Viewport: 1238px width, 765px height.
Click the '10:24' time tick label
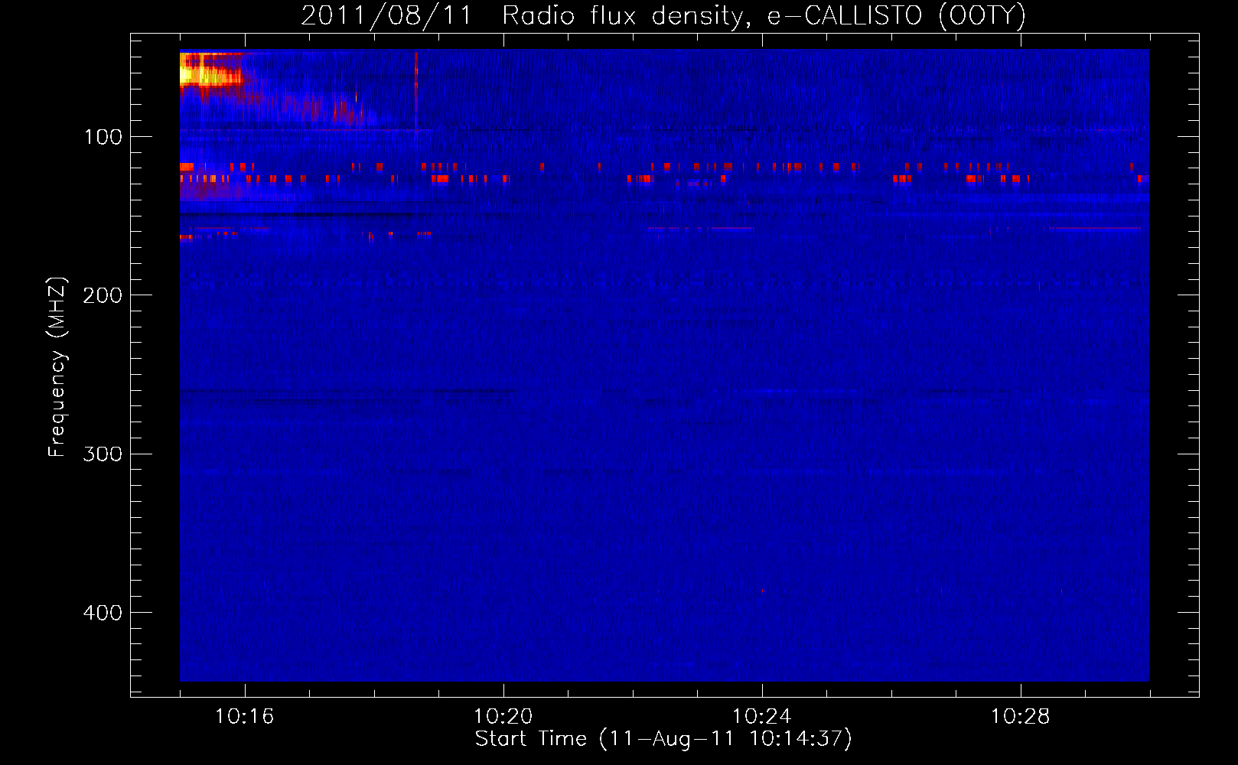tap(761, 717)
